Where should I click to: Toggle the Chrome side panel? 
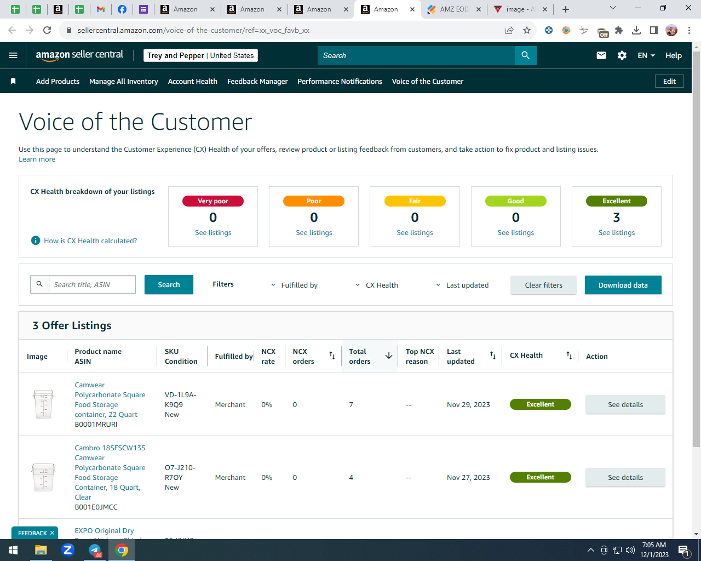click(x=654, y=30)
